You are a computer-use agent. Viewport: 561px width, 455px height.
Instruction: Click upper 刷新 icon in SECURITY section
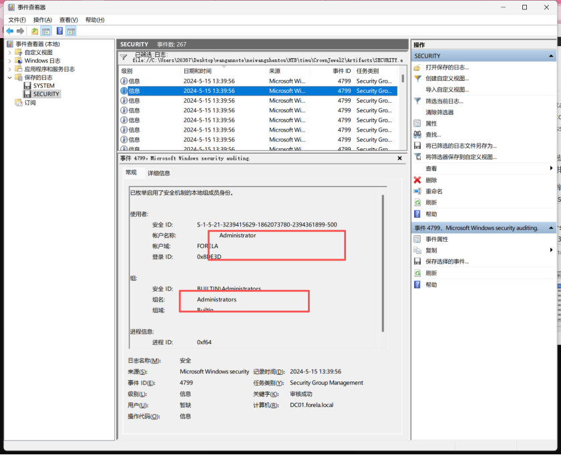pos(417,202)
